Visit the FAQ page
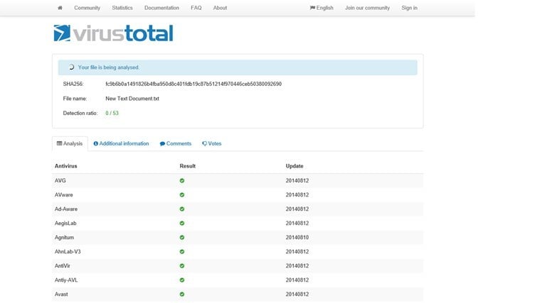 196,8
